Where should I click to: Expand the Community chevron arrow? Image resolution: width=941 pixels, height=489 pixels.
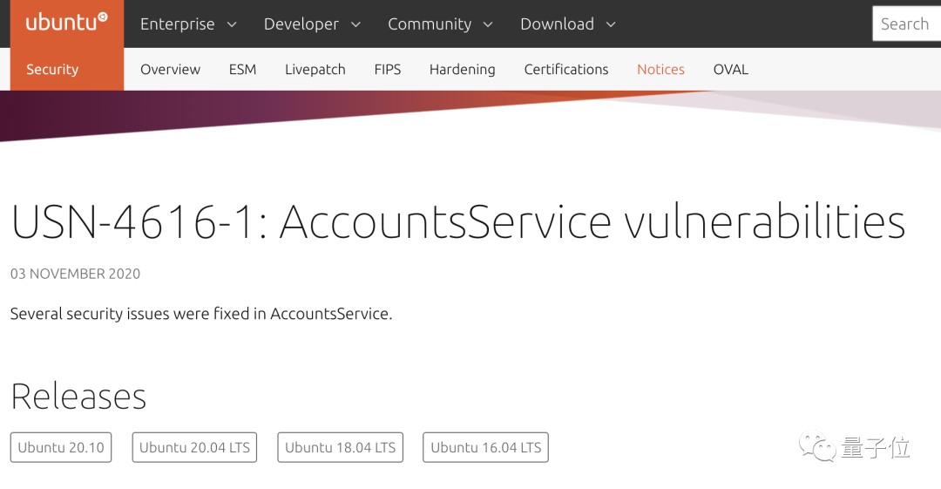(x=488, y=24)
